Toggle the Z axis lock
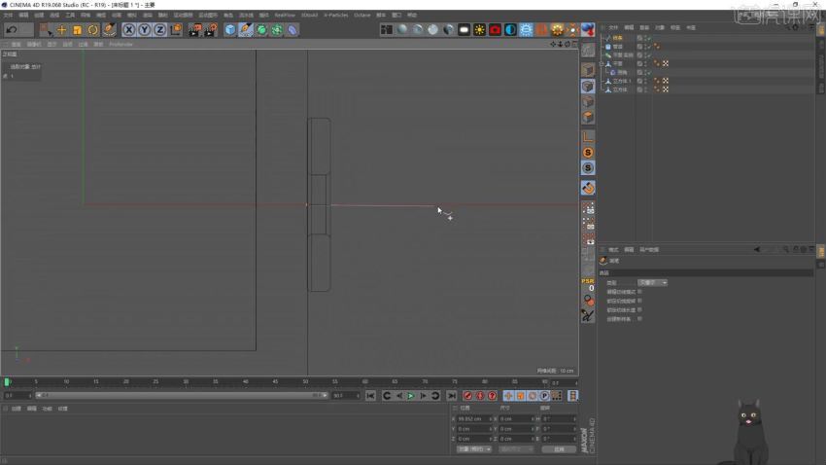The width and height of the screenshot is (826, 465). 159,29
